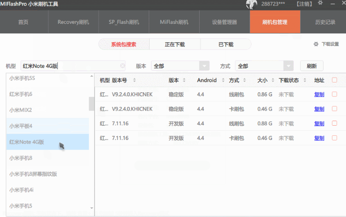Select 刷机包管理 tab
Viewport: 346px width, 217px height.
(x=275, y=22)
